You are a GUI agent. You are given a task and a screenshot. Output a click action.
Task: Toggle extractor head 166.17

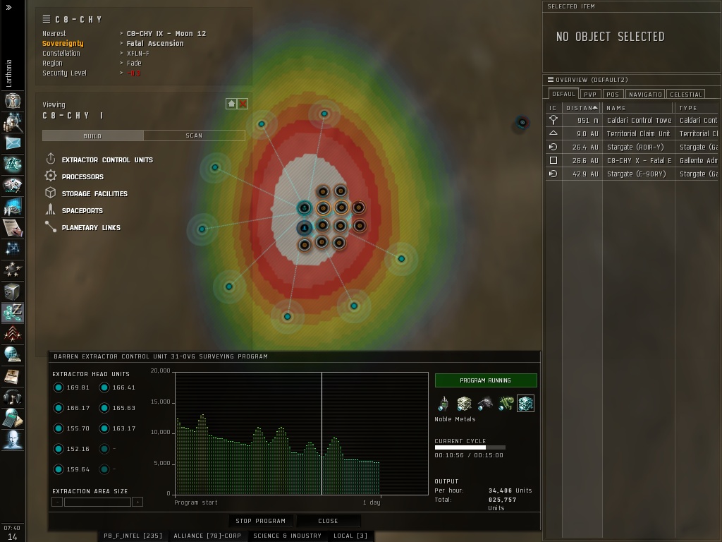tap(59, 408)
